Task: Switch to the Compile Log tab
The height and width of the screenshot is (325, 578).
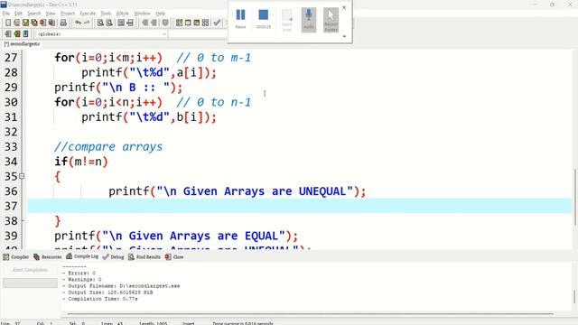Action: [82, 256]
